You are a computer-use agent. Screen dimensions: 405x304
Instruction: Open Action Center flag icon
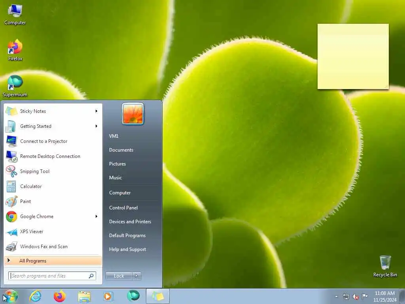click(x=365, y=296)
